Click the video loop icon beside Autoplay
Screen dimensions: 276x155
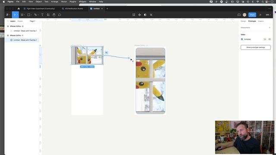(x=265, y=39)
